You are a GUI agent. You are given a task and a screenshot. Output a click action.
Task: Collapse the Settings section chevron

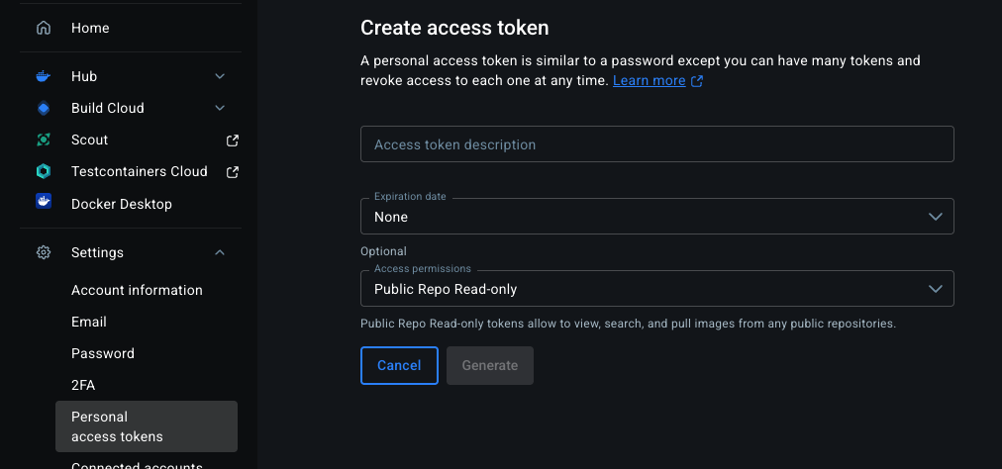point(220,252)
